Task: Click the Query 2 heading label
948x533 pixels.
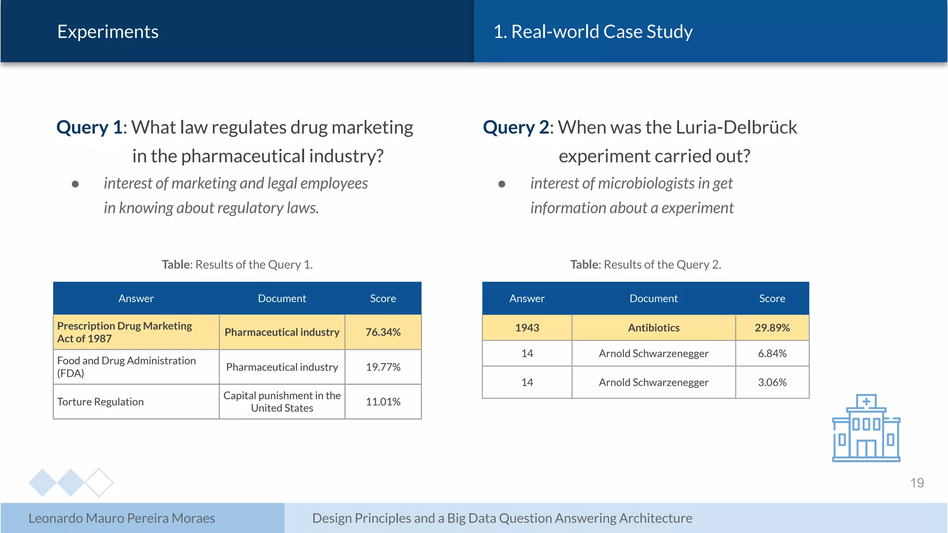Action: pos(516,127)
